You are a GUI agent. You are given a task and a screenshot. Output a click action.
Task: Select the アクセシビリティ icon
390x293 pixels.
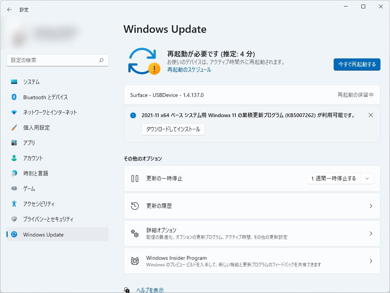pos(13,204)
